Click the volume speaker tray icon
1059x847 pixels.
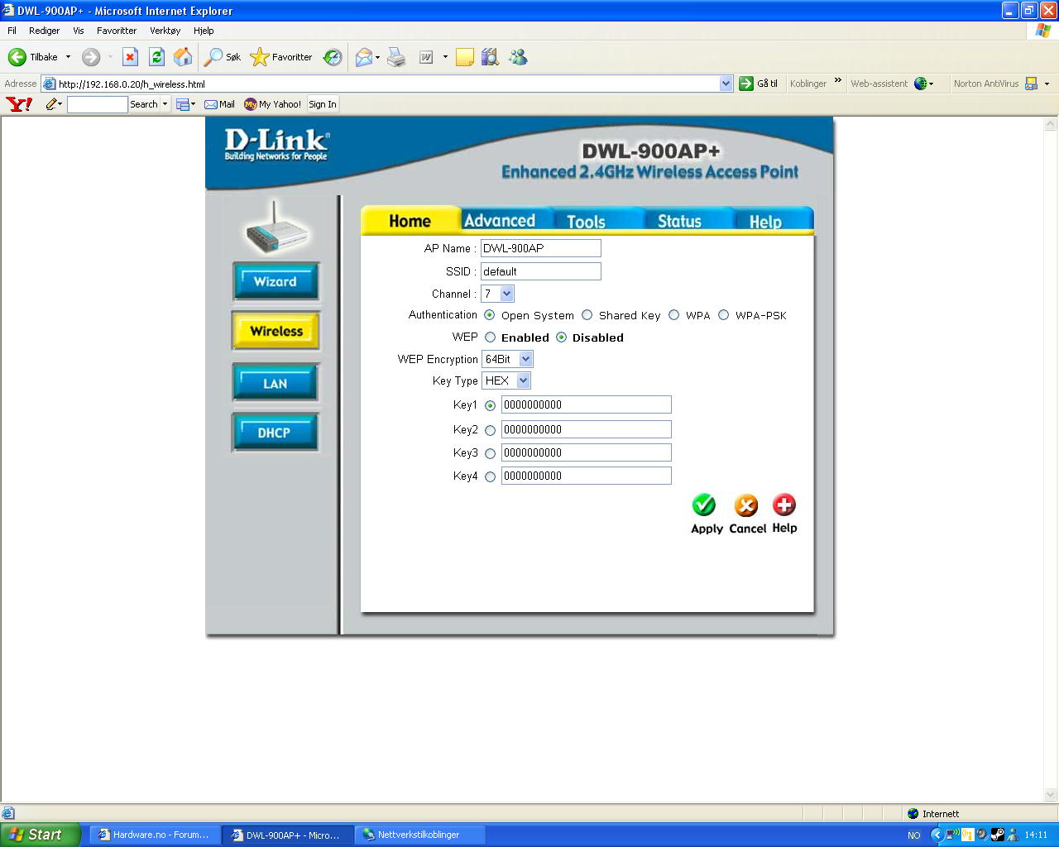pos(982,835)
